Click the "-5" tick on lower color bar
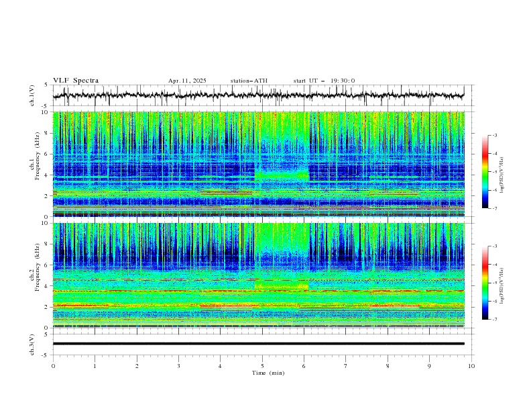This screenshot has width=531, height=411. [x=495, y=283]
